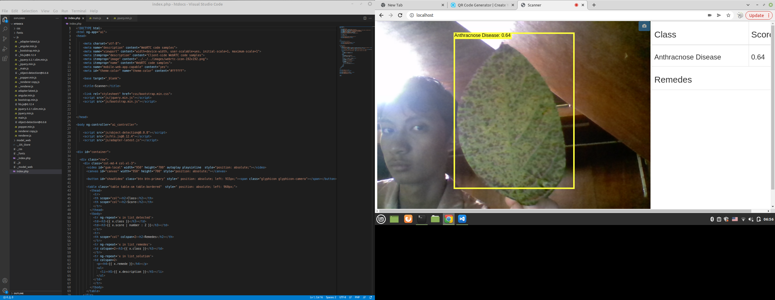This screenshot has height=300, width=775.
Task: Close the Chrome New Tab tab
Action: pyautogui.click(x=443, y=5)
